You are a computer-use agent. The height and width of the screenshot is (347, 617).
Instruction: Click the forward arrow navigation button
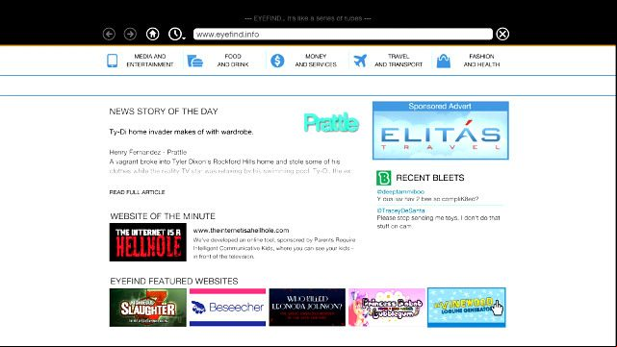130,35
